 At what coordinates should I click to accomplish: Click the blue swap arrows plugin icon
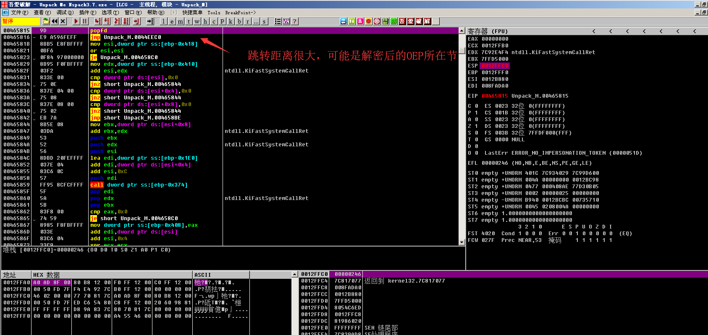pyautogui.click(x=343, y=21)
